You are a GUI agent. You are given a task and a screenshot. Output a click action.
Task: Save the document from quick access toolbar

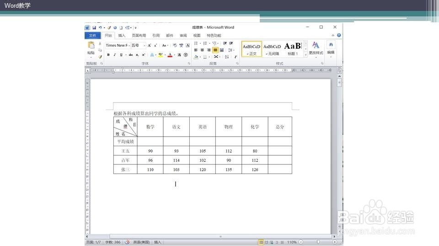[x=94, y=28]
